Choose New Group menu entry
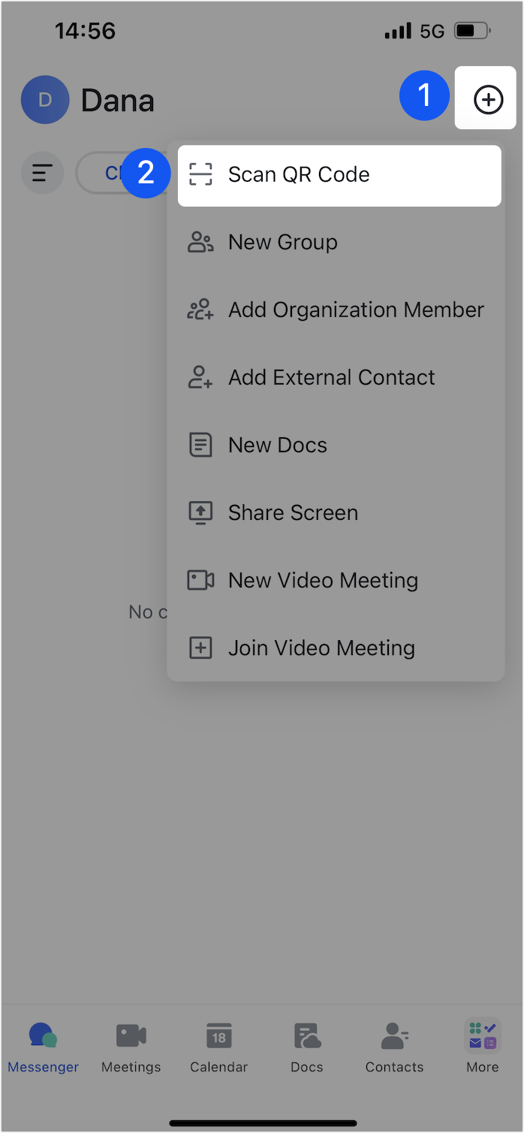The width and height of the screenshot is (524, 1133). pyautogui.click(x=282, y=243)
